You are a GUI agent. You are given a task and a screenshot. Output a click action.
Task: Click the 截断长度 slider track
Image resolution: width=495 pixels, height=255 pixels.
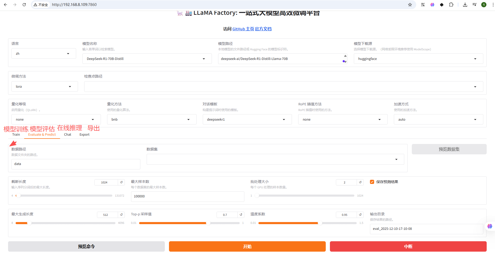64,196
